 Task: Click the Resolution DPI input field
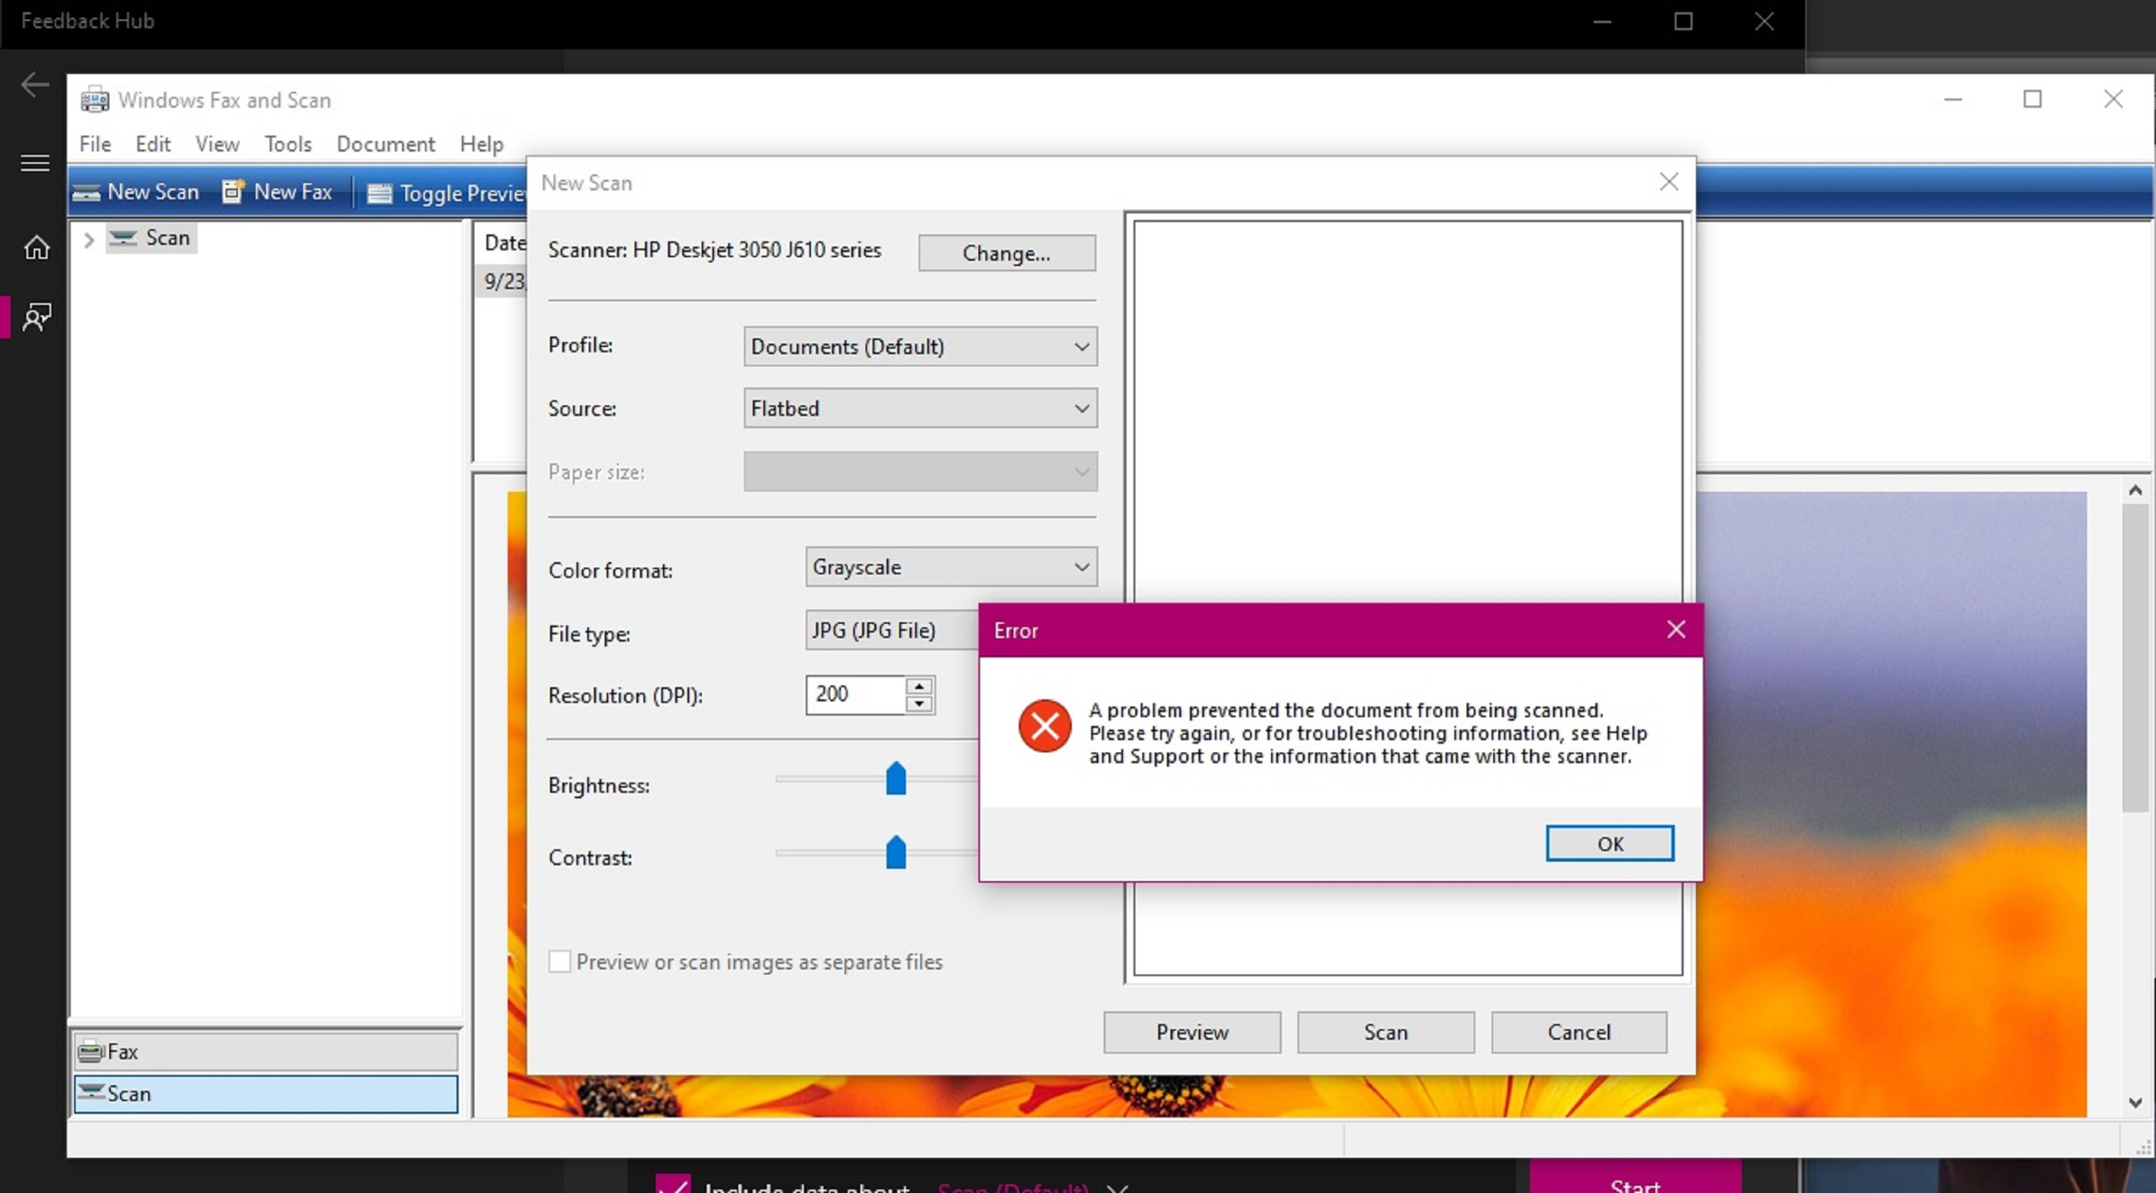tap(855, 694)
